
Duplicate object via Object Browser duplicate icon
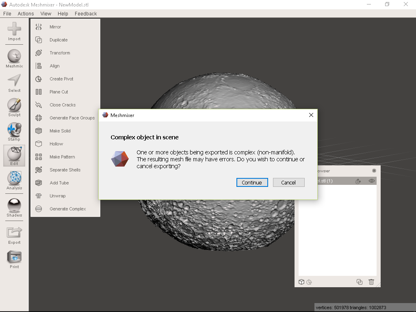click(359, 282)
